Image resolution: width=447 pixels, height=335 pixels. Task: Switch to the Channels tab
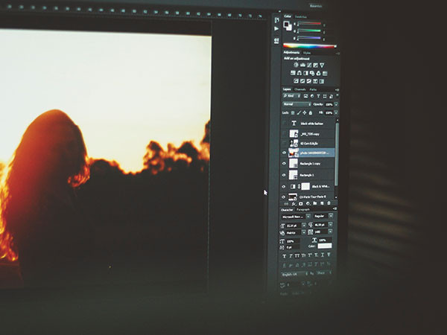click(300, 89)
